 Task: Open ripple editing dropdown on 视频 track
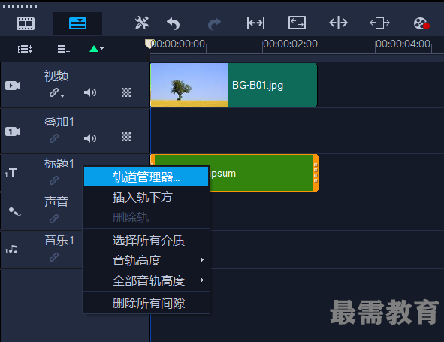[x=62, y=96]
